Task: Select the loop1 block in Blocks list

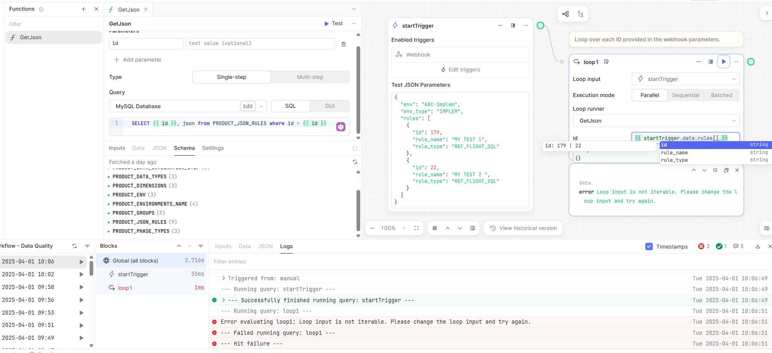Action: (152, 288)
